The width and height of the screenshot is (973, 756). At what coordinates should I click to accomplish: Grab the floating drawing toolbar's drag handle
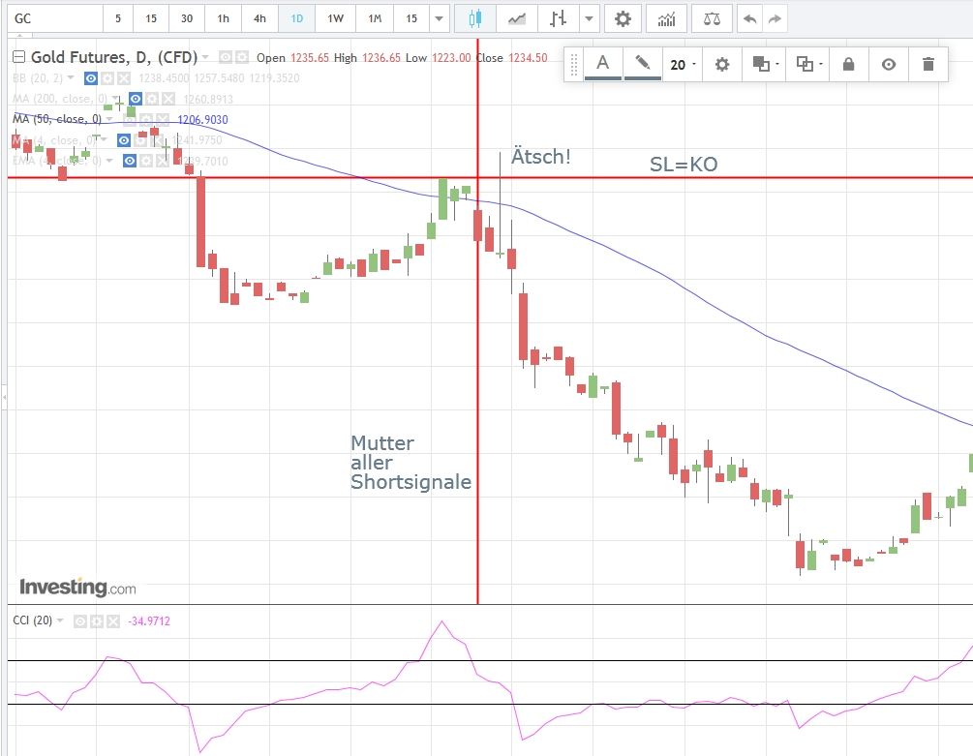pos(573,65)
